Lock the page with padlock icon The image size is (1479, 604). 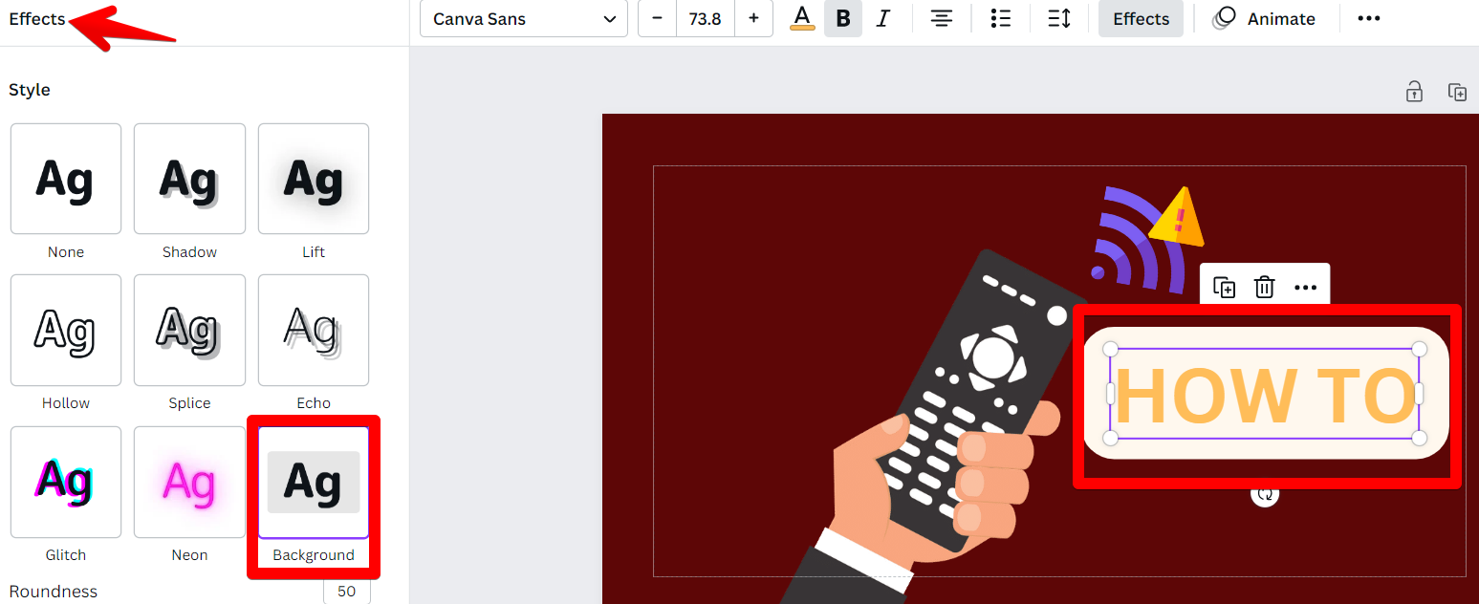click(x=1414, y=92)
